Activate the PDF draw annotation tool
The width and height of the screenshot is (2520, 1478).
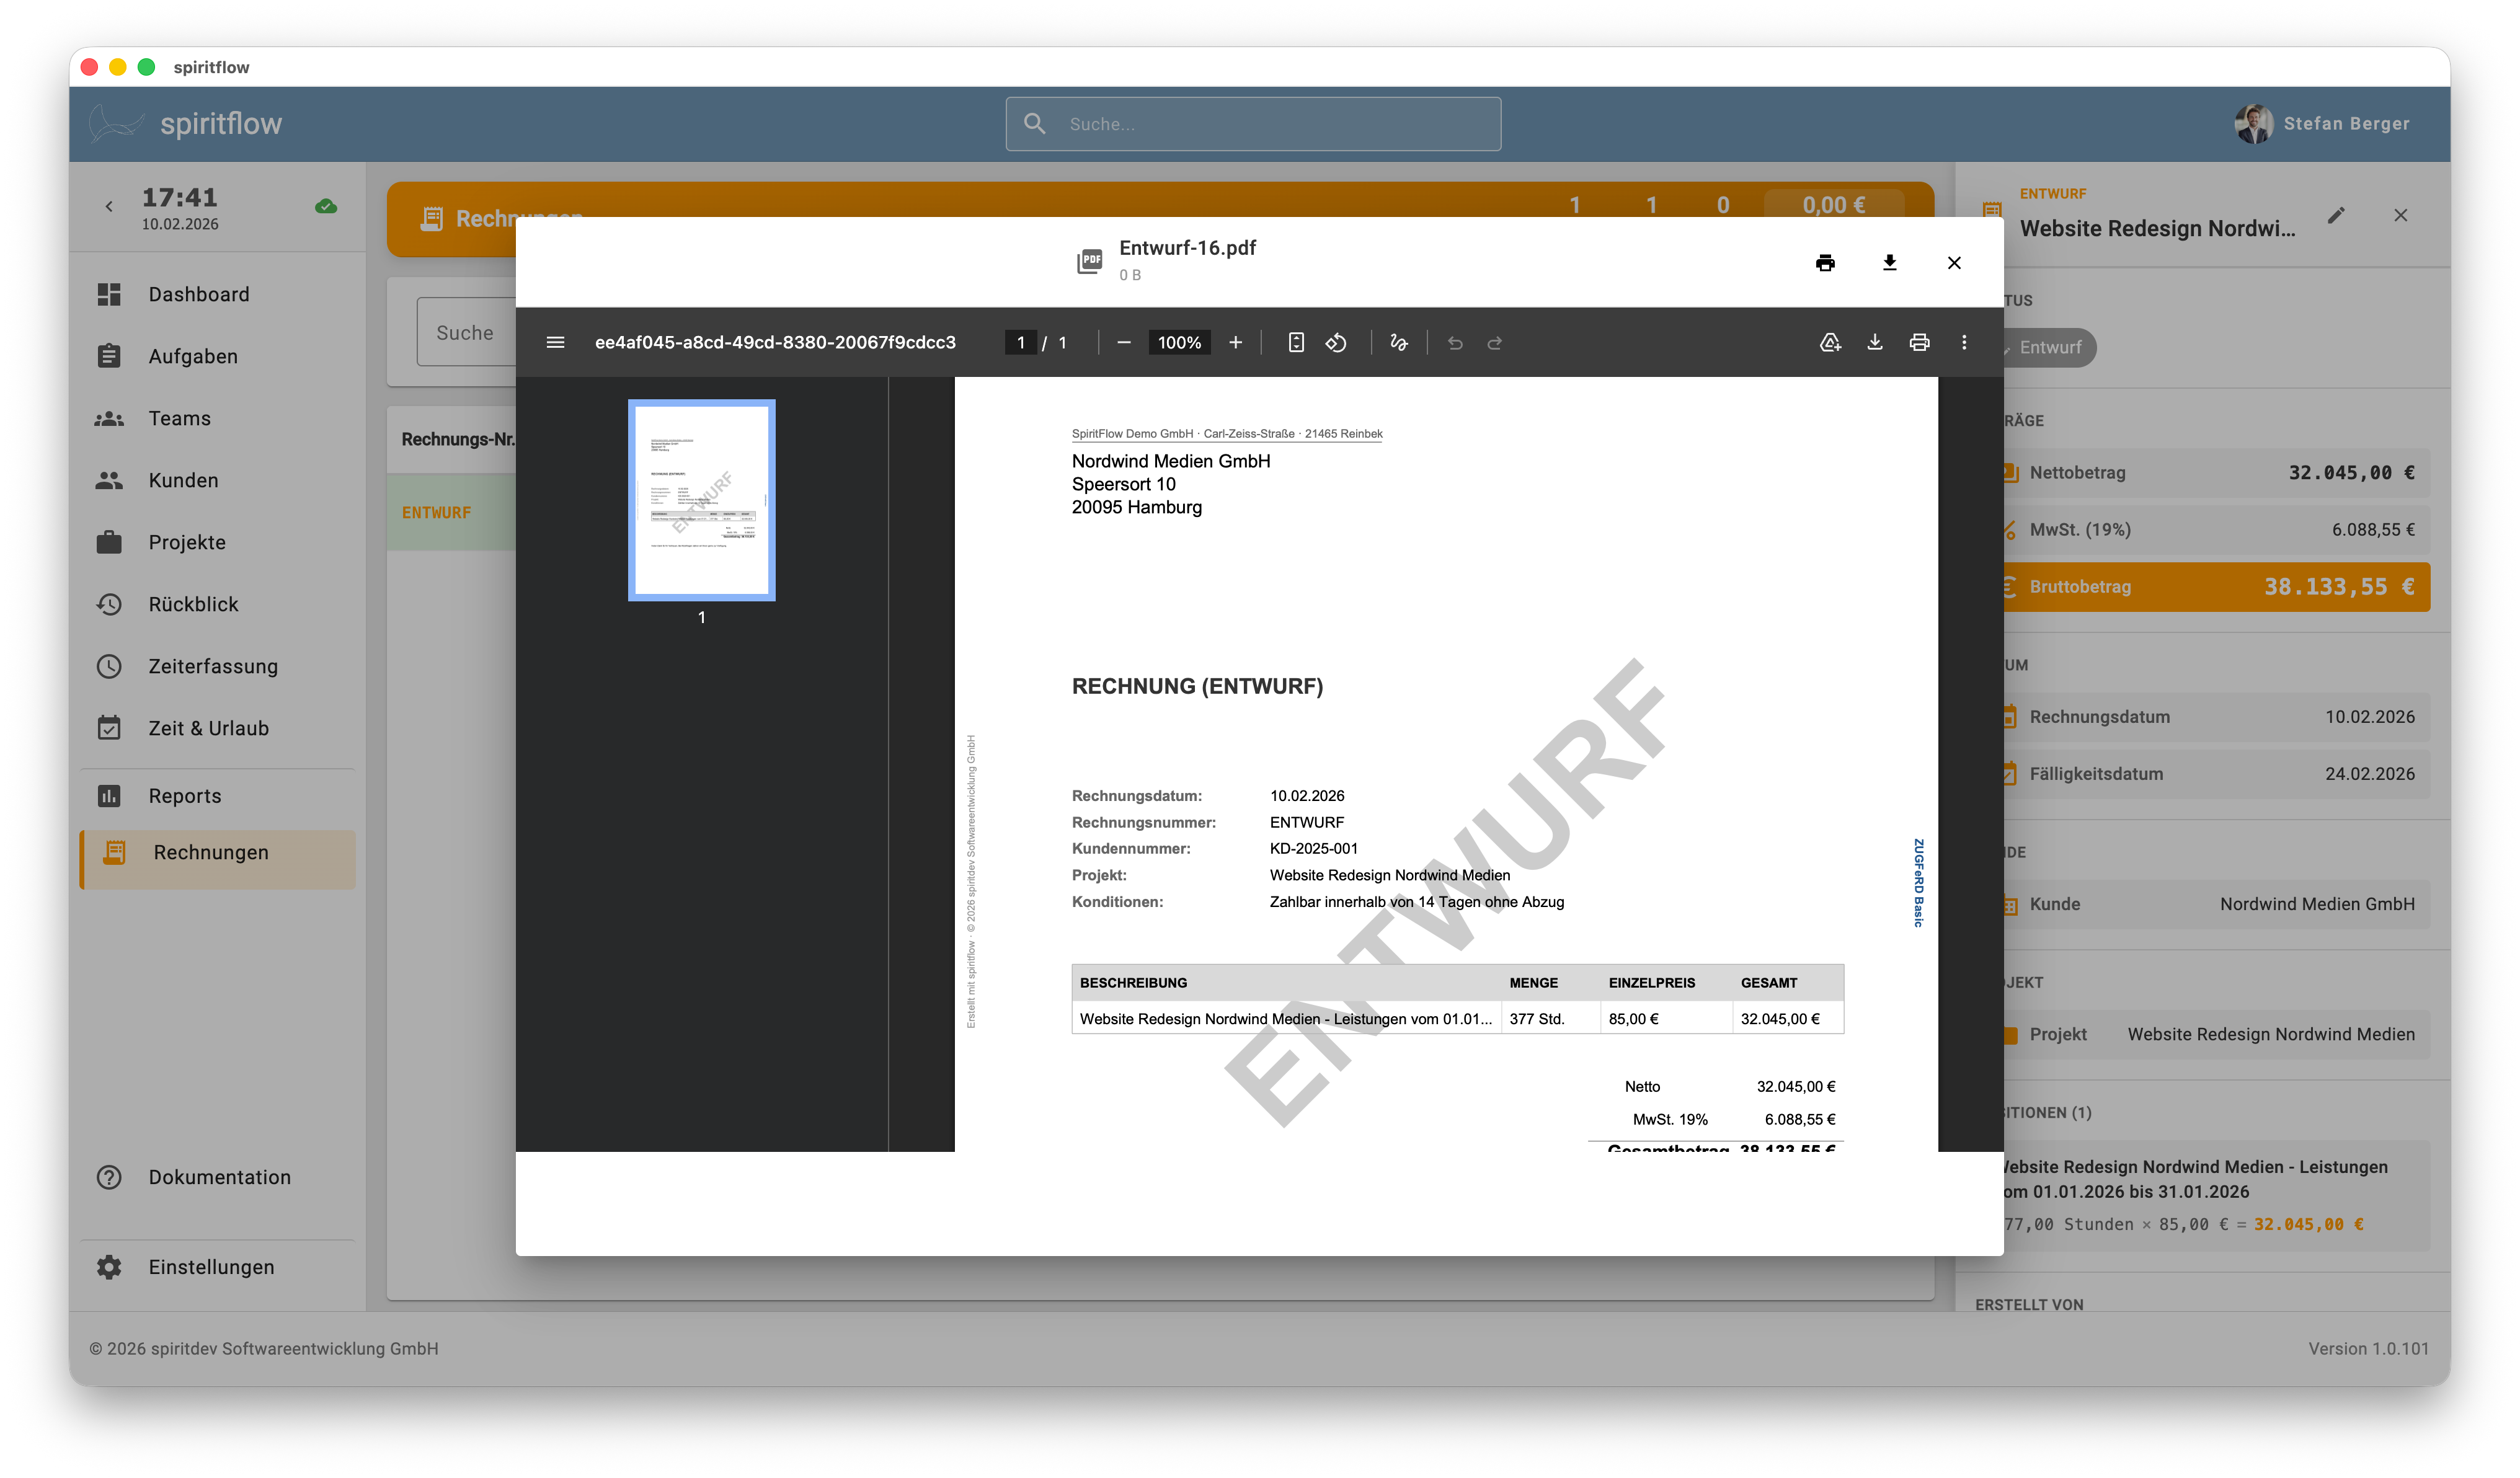[1398, 342]
